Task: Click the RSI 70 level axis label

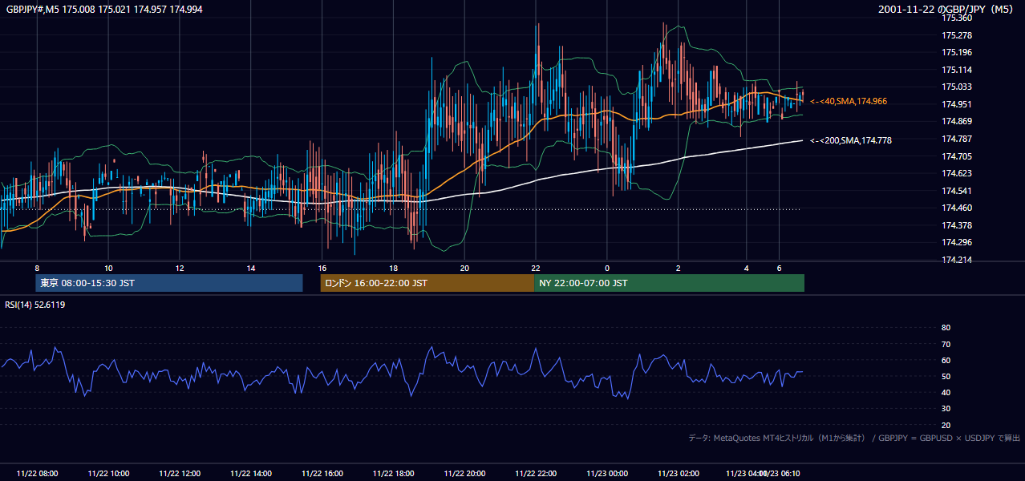Action: click(x=946, y=344)
